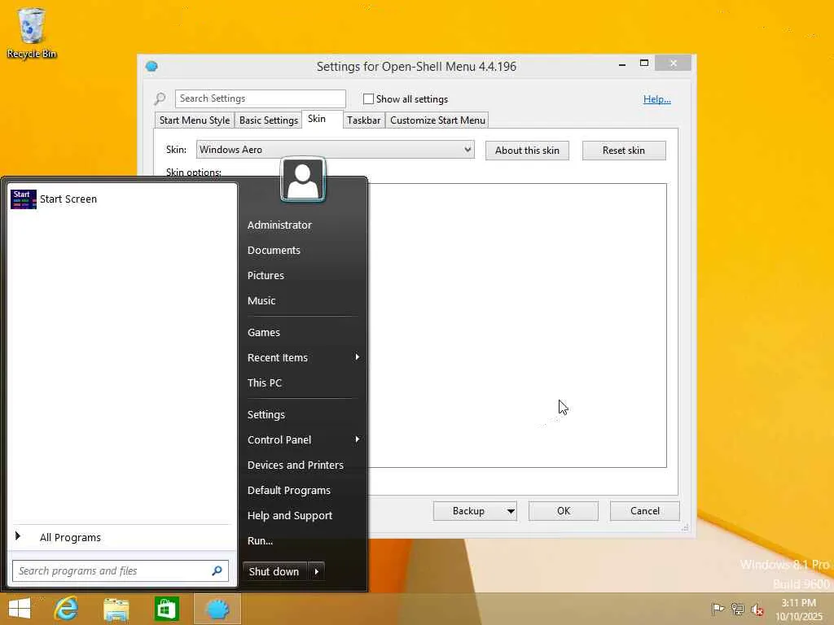Image resolution: width=834 pixels, height=625 pixels.
Task: Focus the Search Settings input field
Action: pyautogui.click(x=261, y=98)
